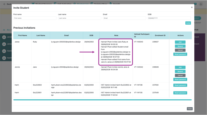Select the note mentioning IVET Admin invited Hanh Stu222601
207x115 pixels.
click(x=116, y=94)
